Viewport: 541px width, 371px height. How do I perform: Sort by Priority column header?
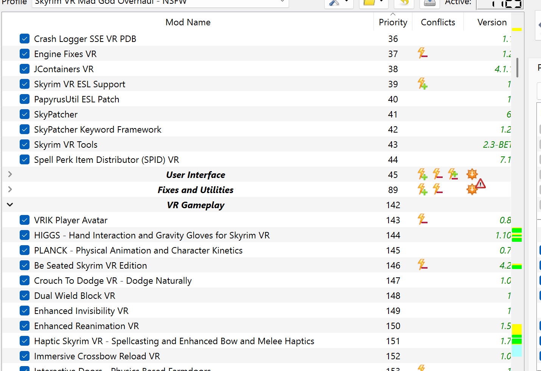[393, 22]
